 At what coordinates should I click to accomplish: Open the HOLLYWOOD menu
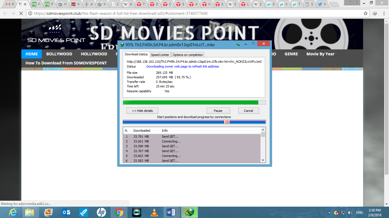coord(94,54)
